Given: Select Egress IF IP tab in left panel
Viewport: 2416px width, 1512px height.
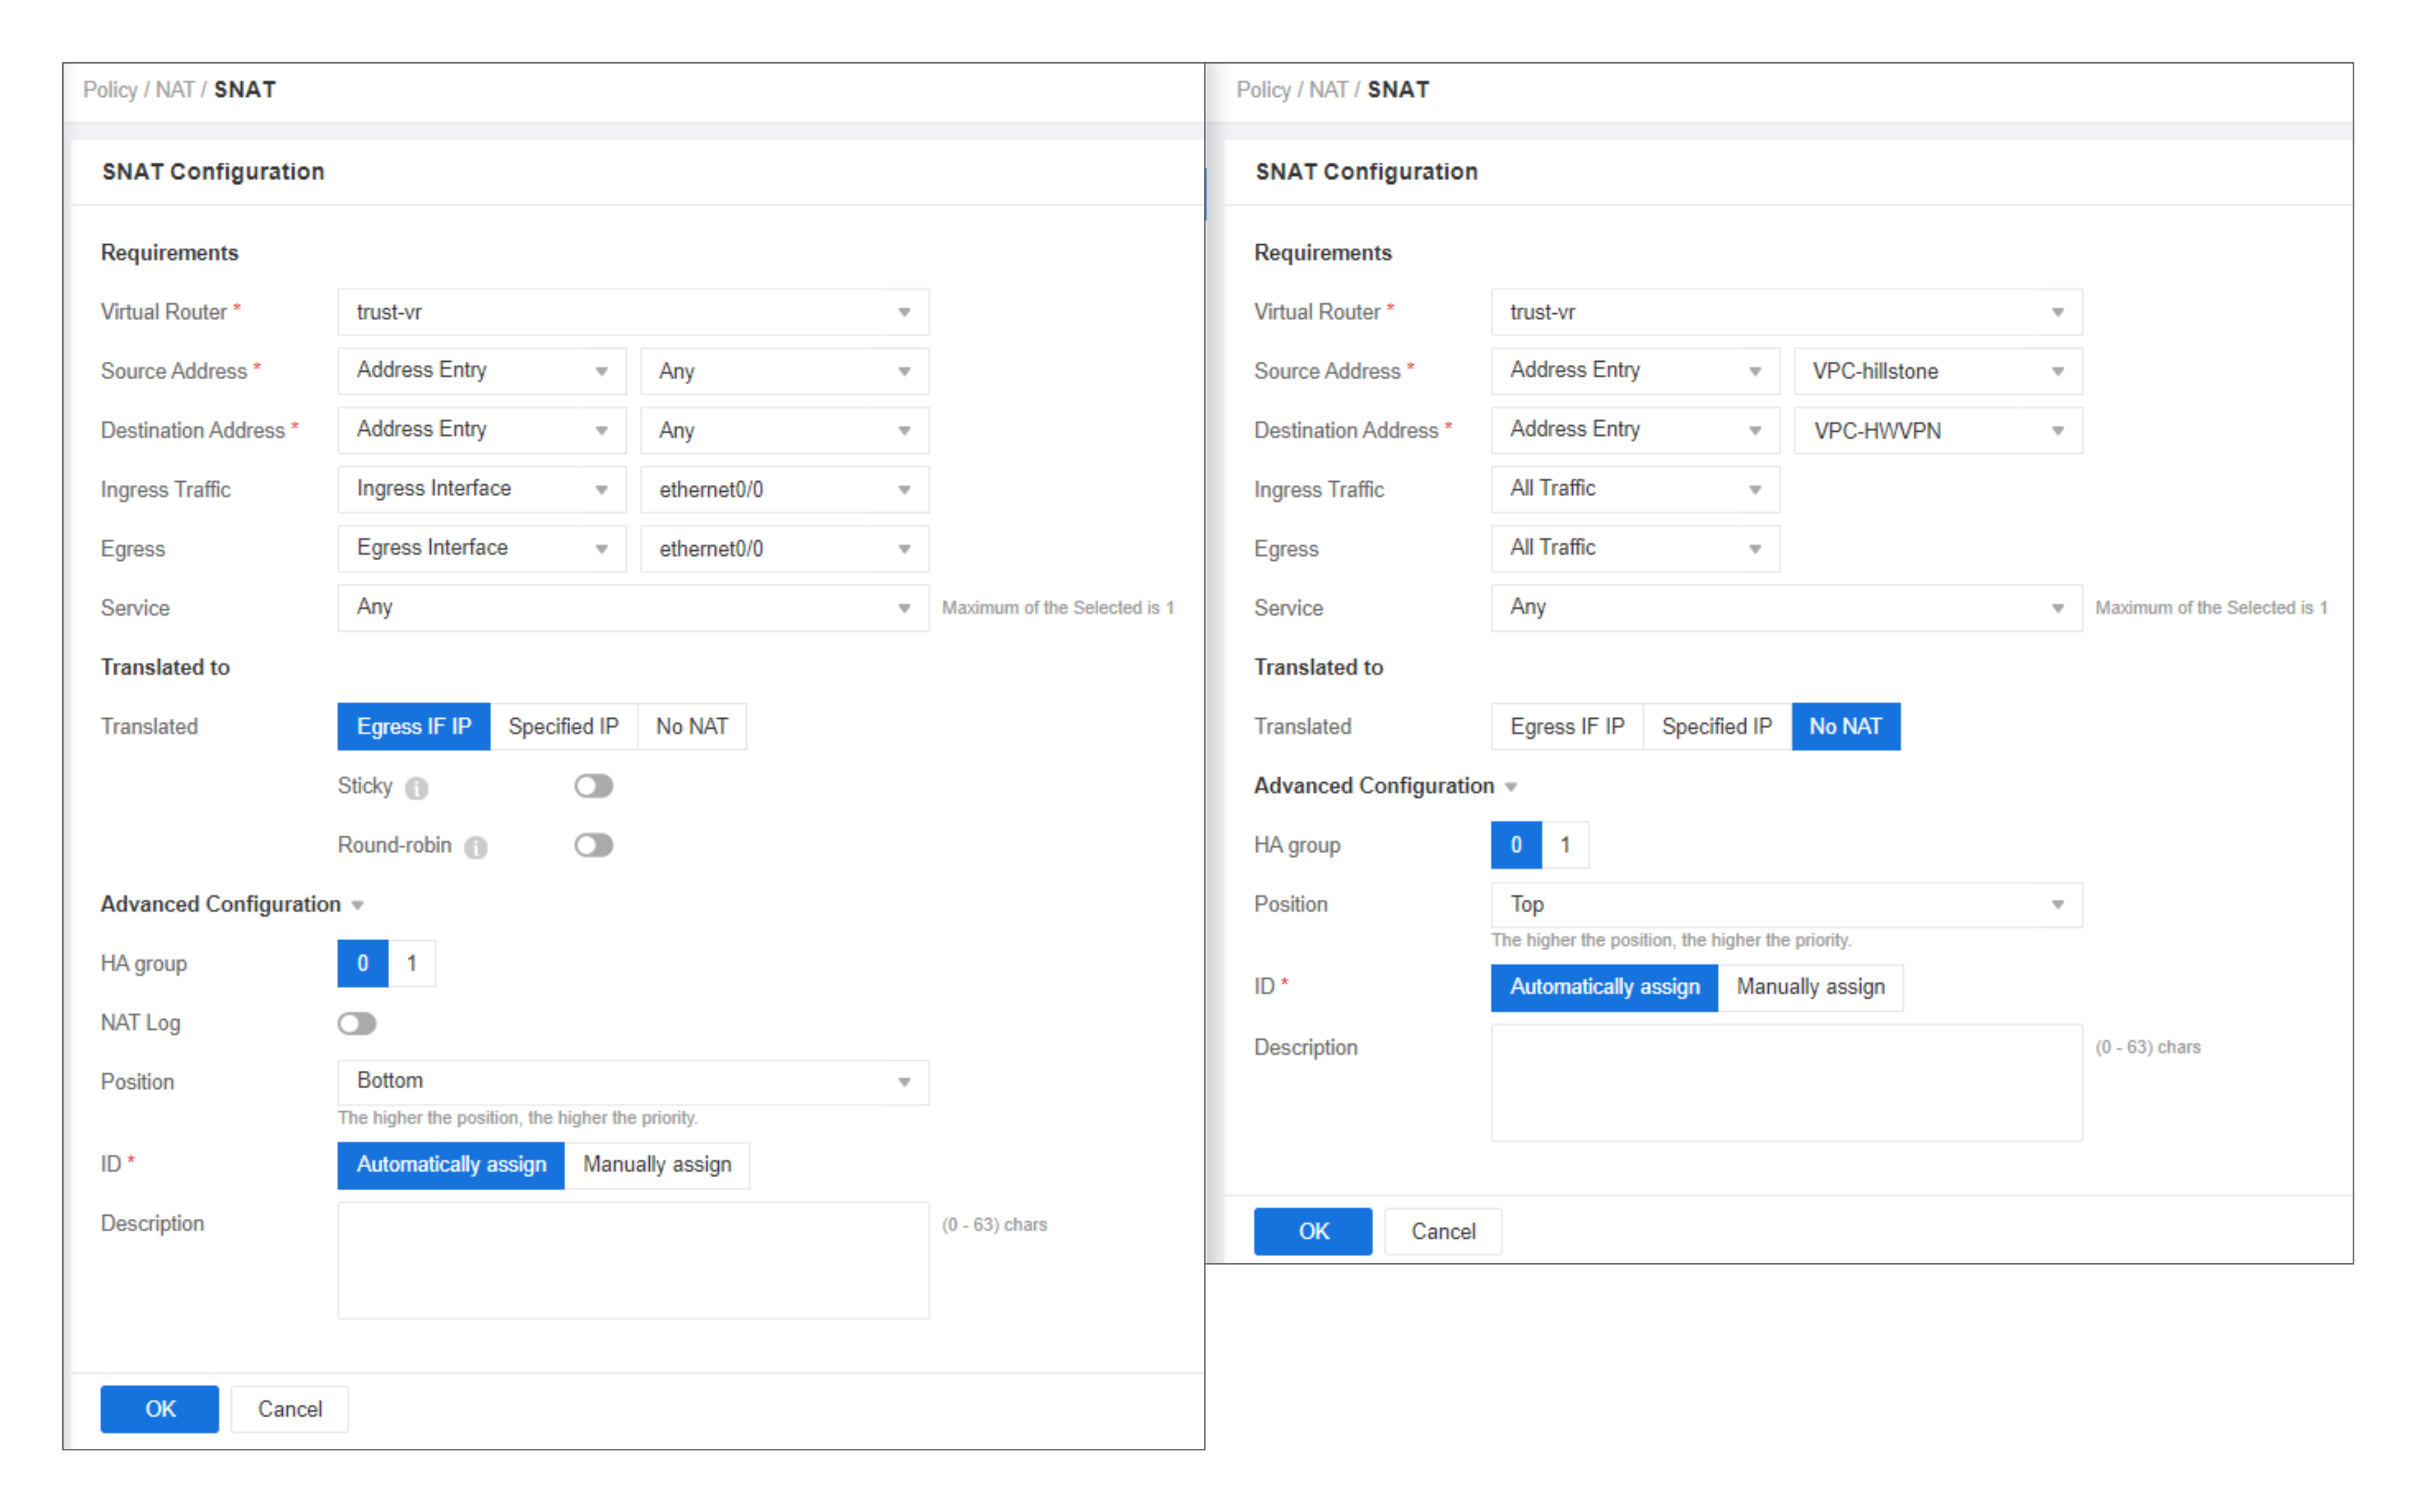Looking at the screenshot, I should [414, 726].
